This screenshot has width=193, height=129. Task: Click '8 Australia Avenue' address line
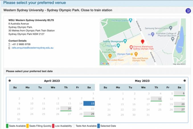[x=19, y=24]
